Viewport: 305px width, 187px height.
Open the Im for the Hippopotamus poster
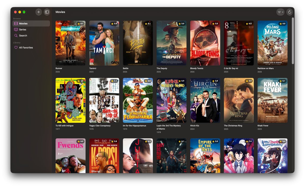[x=138, y=100]
